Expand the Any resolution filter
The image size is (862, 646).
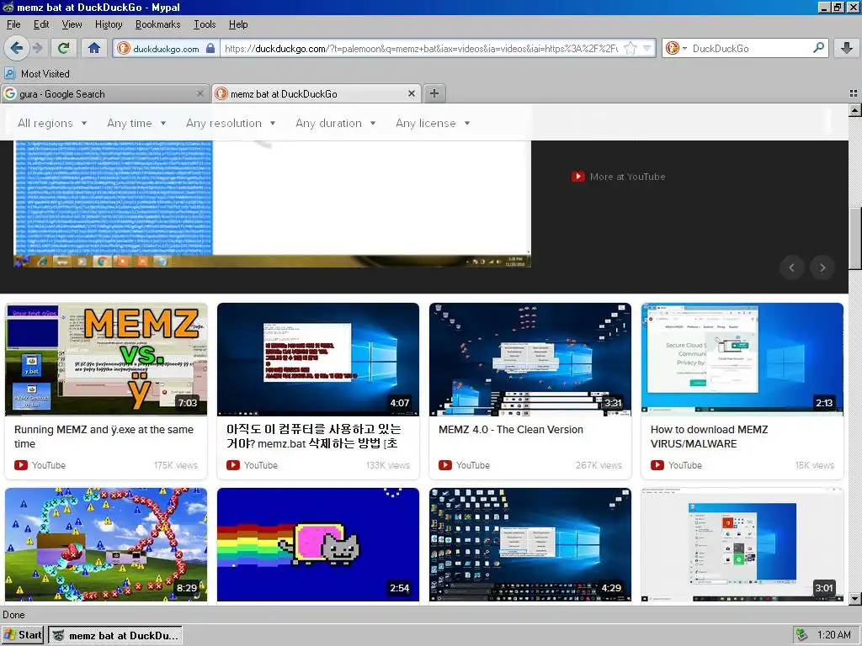pos(231,123)
